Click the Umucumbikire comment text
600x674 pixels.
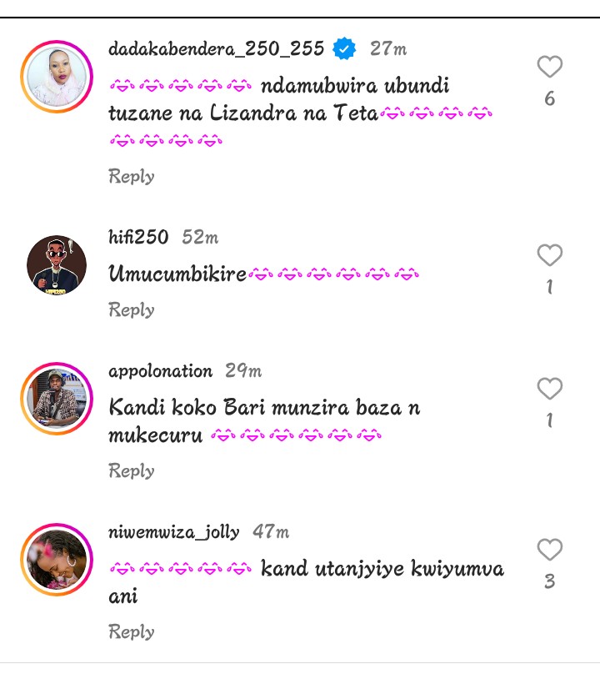click(x=177, y=274)
